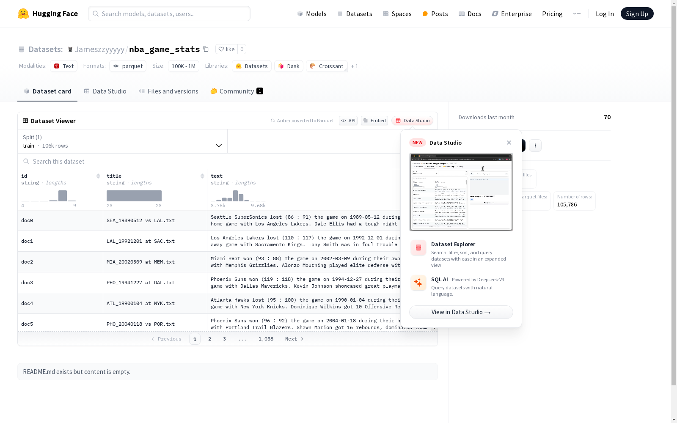Select the LAL_19921201 at SAC.txt cell
Viewport: 677px width, 423px height.
click(155, 241)
